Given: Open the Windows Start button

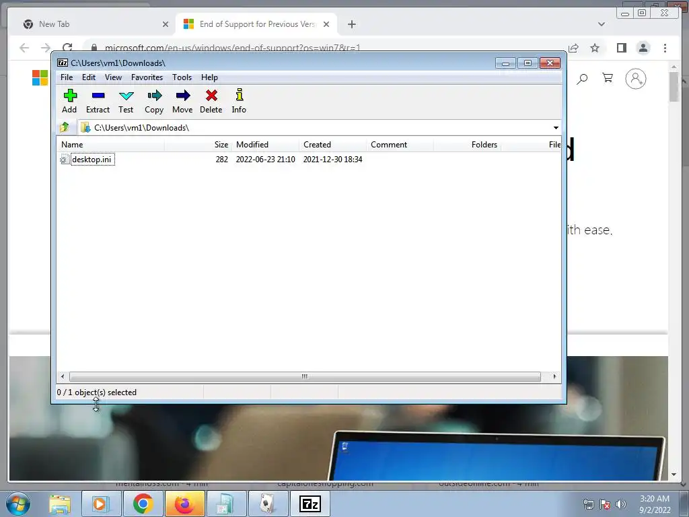Looking at the screenshot, I should click(18, 504).
